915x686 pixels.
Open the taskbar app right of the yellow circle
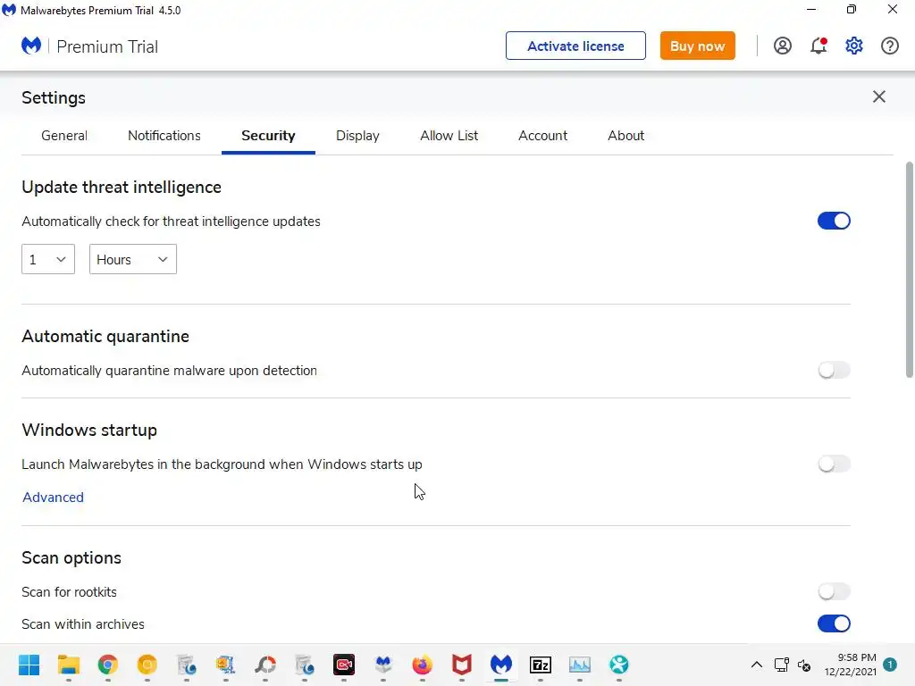tap(186, 665)
